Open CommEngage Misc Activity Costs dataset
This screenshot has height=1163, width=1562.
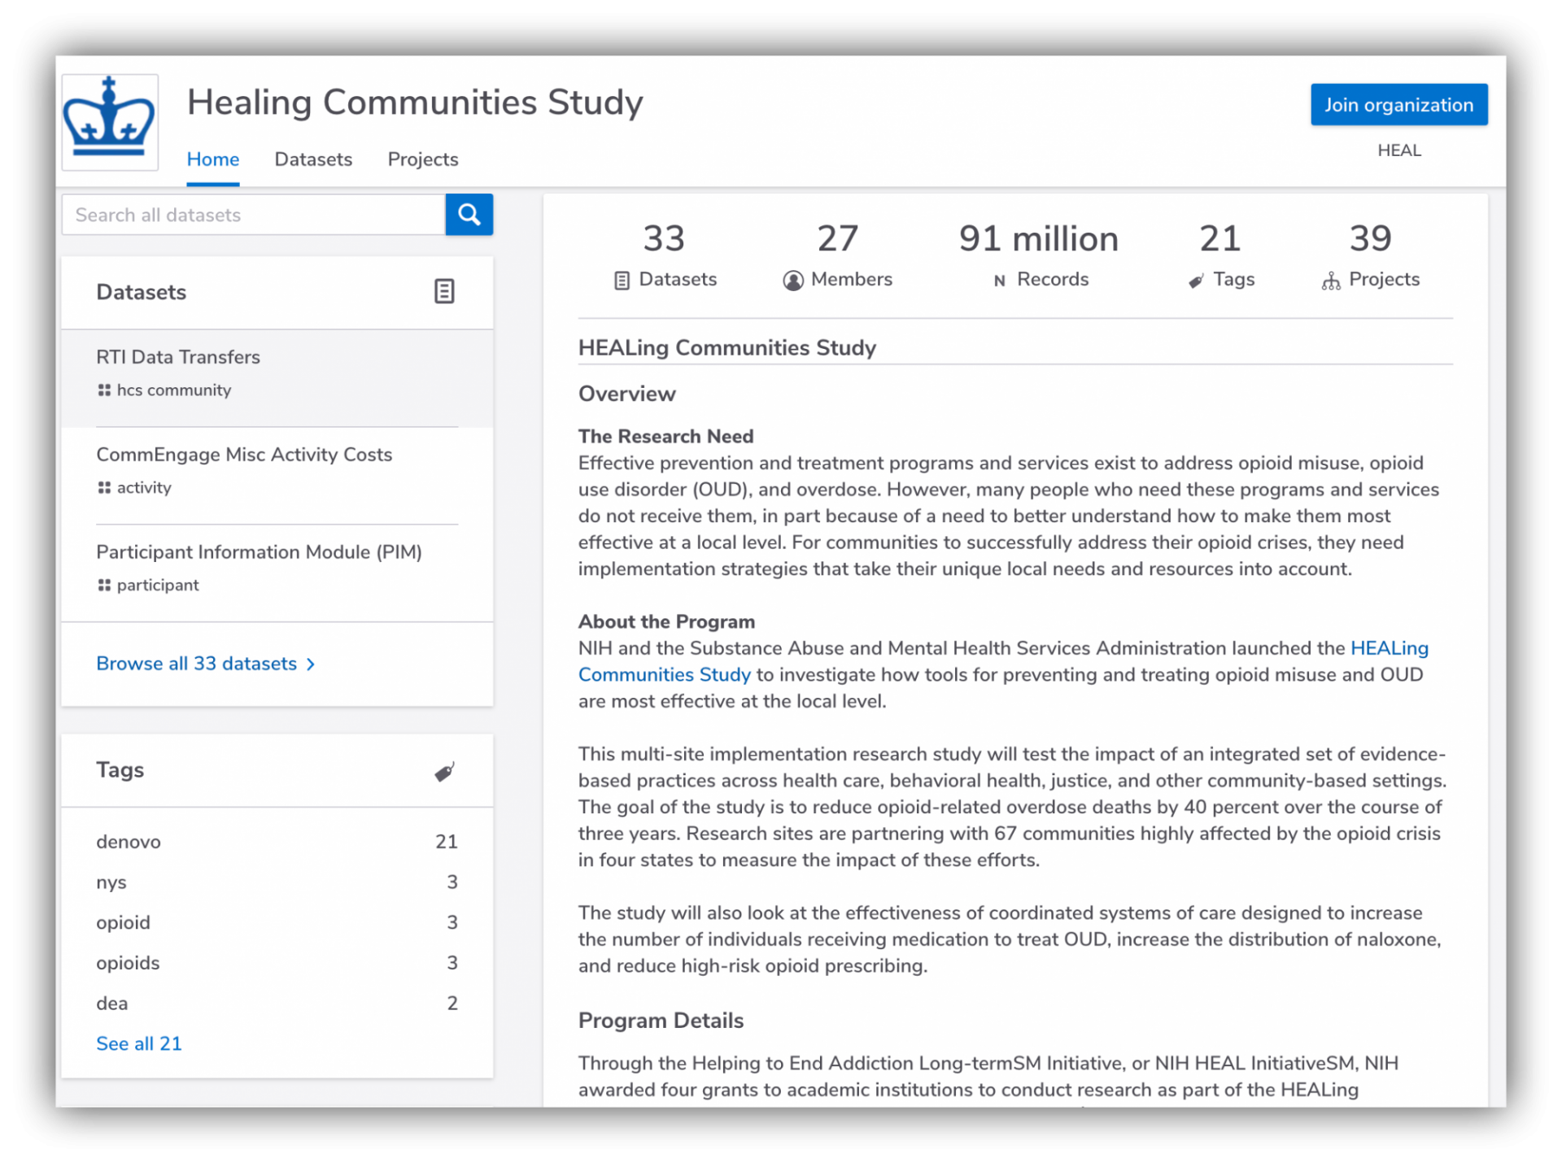[244, 455]
